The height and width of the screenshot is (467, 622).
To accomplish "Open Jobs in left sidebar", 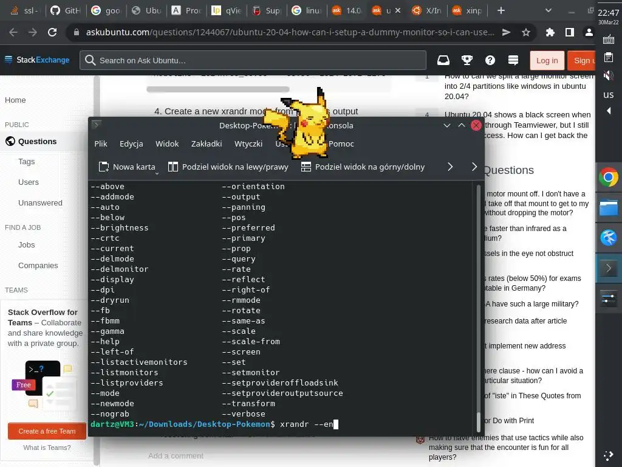I will pyautogui.click(x=27, y=245).
